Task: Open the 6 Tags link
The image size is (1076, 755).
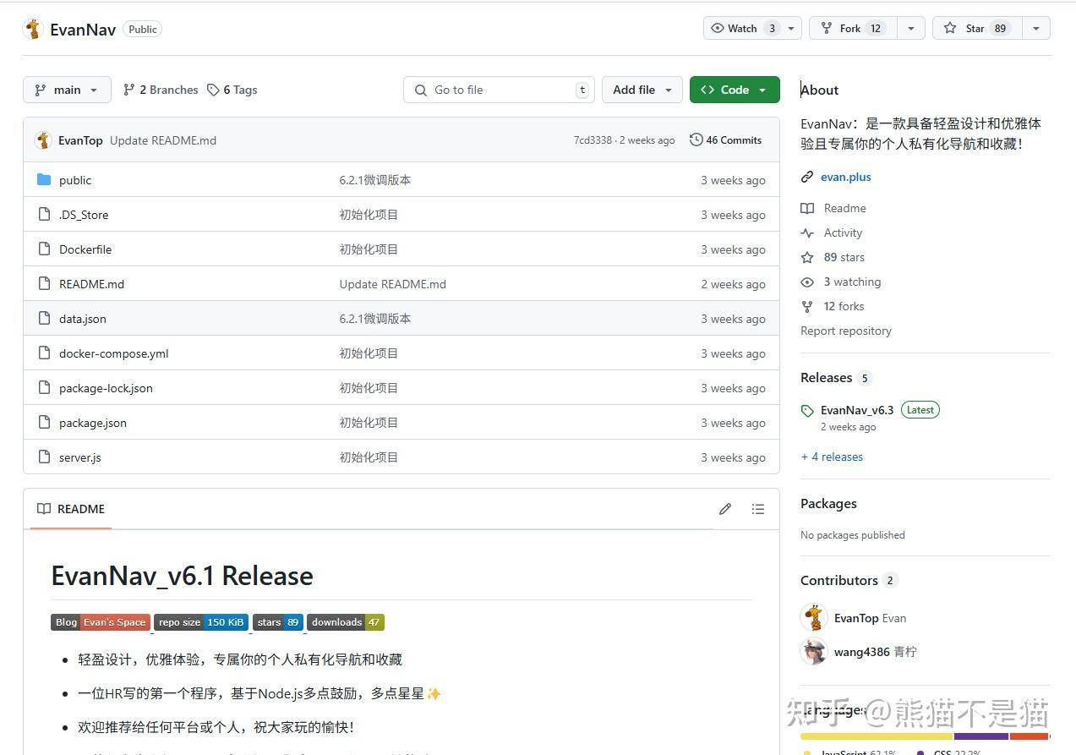Action: tap(232, 90)
